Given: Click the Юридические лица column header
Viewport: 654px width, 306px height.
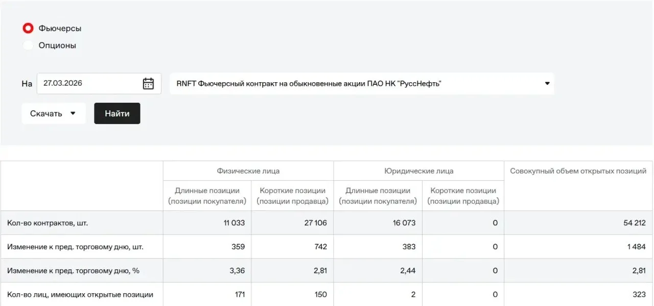Looking at the screenshot, I should (419, 171).
